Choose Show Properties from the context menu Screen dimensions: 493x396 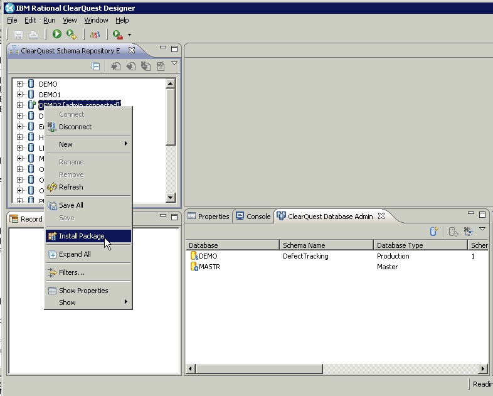(88, 291)
